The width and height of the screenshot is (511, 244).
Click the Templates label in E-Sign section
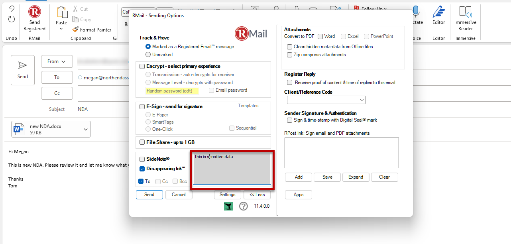tap(248, 106)
